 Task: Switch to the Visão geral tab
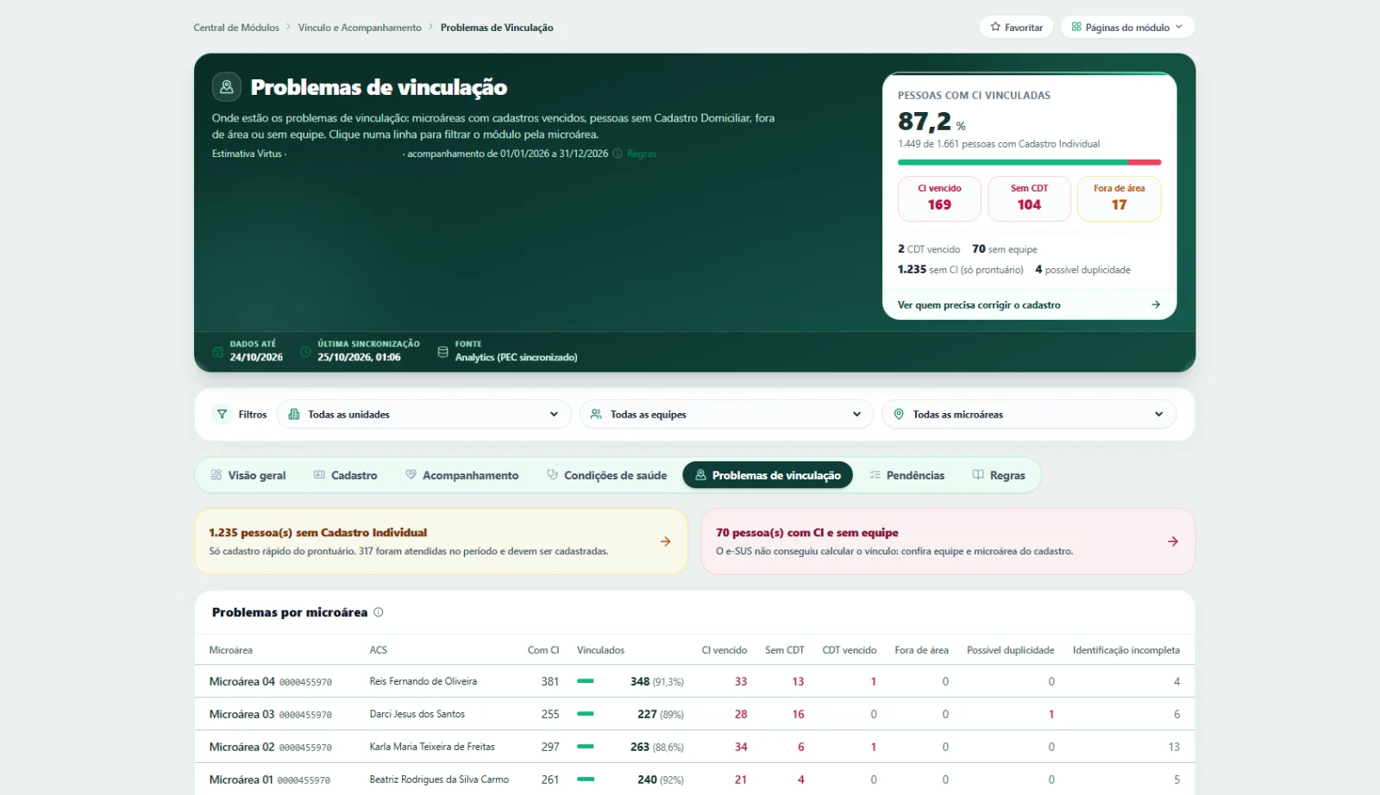(x=248, y=475)
